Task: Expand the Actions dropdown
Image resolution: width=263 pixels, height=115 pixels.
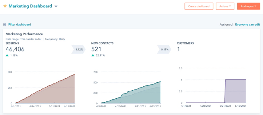Action: [225, 6]
